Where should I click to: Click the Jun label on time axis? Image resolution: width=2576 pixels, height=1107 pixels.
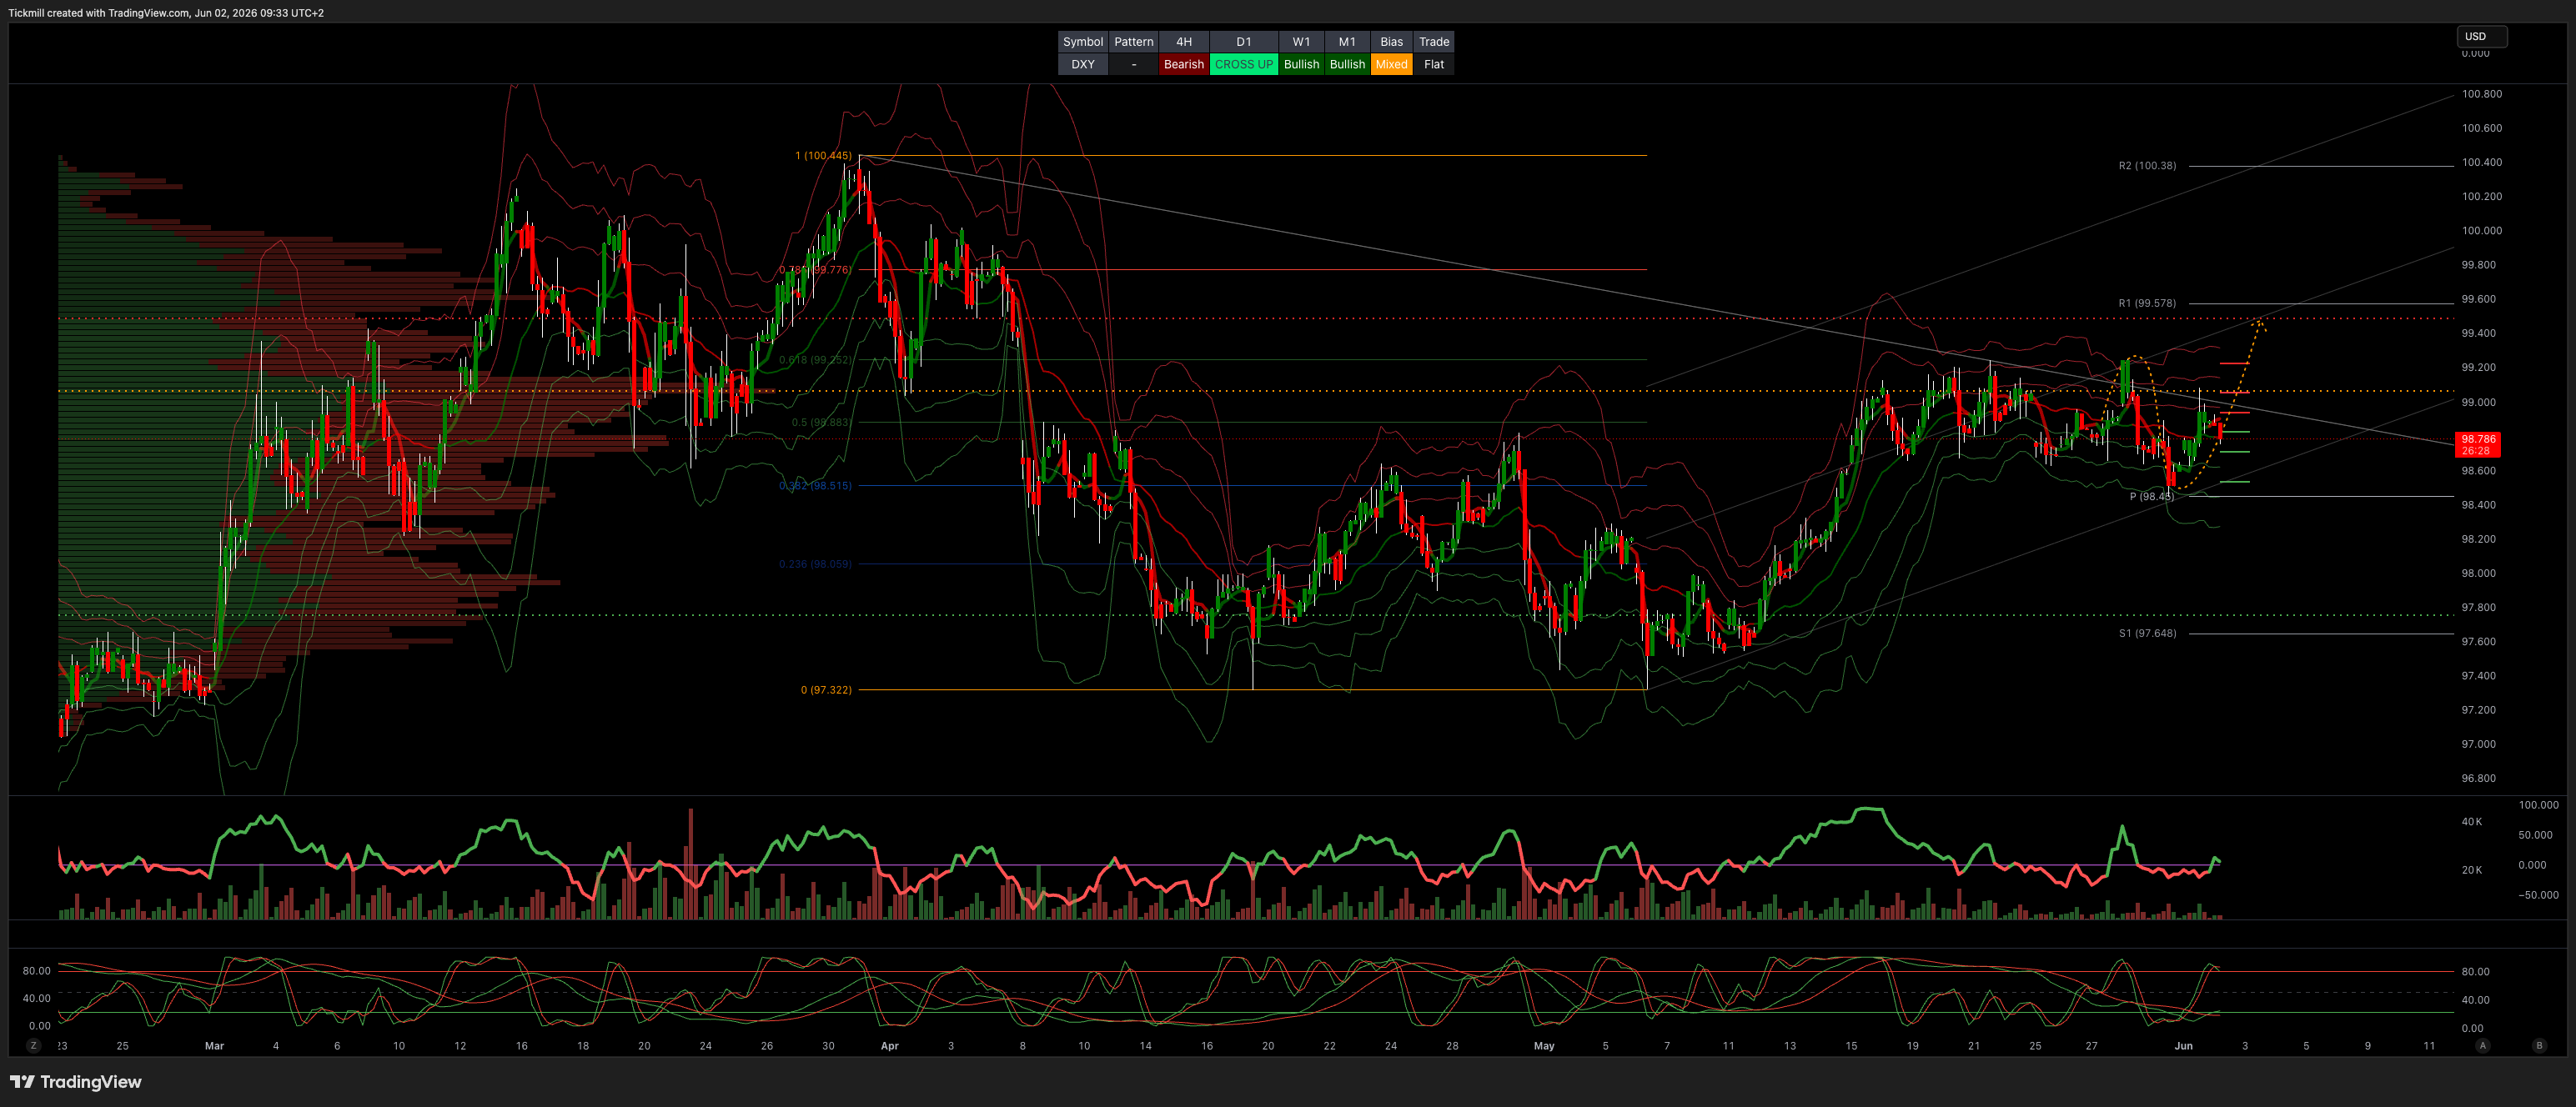point(2183,1046)
